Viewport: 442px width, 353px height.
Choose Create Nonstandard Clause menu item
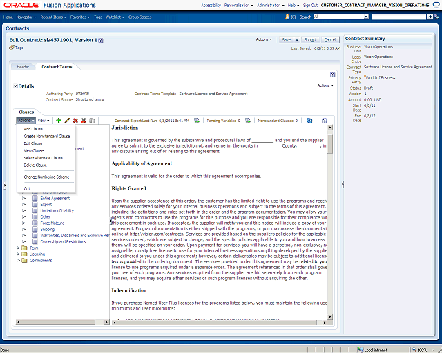[x=47, y=137]
